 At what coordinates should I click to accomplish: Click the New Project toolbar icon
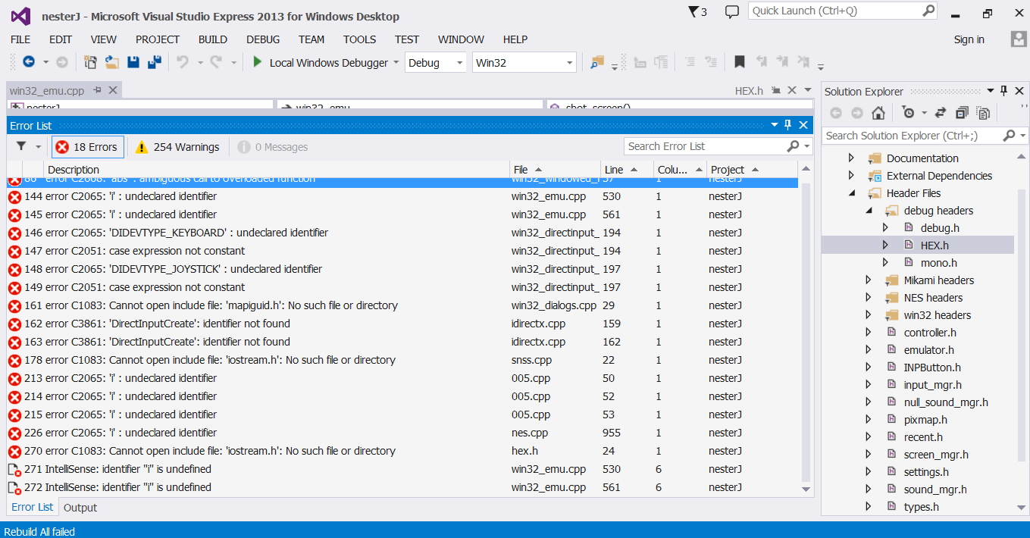(x=90, y=62)
